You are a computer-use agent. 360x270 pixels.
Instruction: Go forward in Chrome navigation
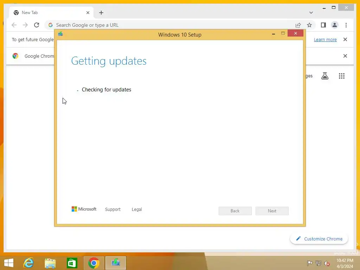point(25,25)
